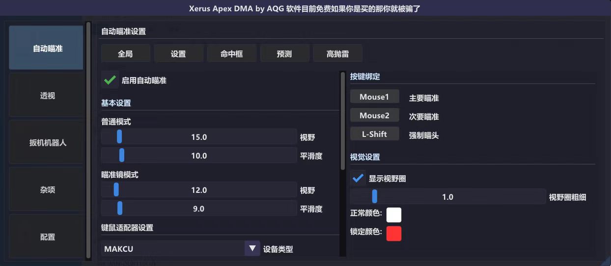The width and height of the screenshot is (611, 266).
Task: Open the 杂项 sidebar section
Action: [x=47, y=190]
